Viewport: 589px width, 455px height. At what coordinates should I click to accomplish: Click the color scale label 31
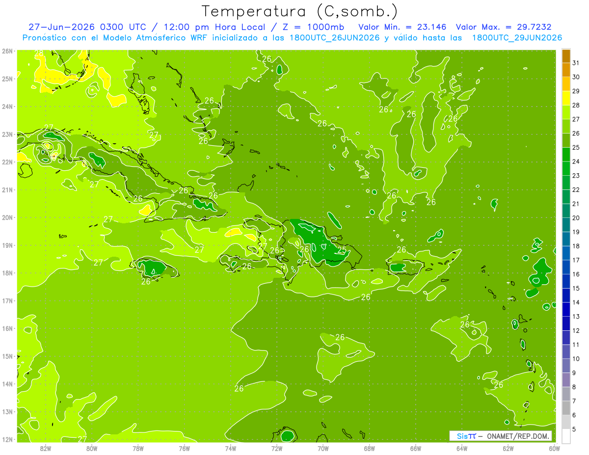(x=576, y=63)
